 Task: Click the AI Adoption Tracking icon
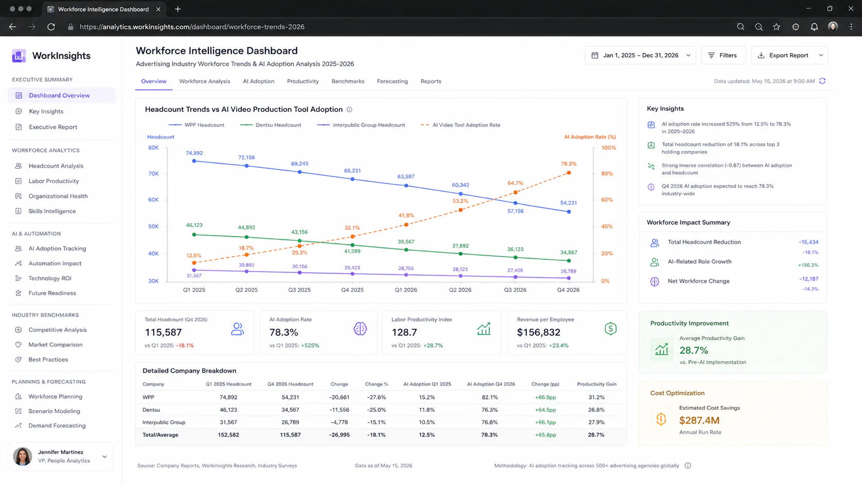(19, 248)
